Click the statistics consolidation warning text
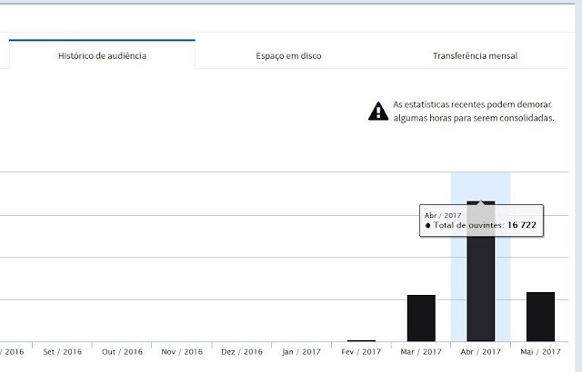582x372 pixels. point(474,111)
